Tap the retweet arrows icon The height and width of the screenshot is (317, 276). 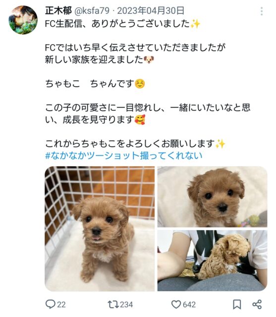[113, 304]
